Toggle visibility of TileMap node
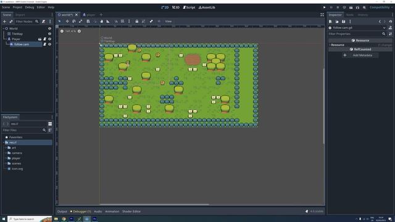 coord(49,34)
